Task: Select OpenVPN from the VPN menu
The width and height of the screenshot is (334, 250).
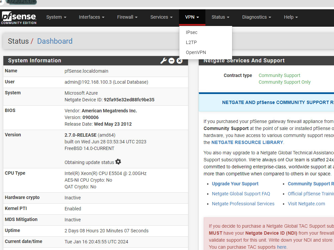Action: (x=196, y=52)
